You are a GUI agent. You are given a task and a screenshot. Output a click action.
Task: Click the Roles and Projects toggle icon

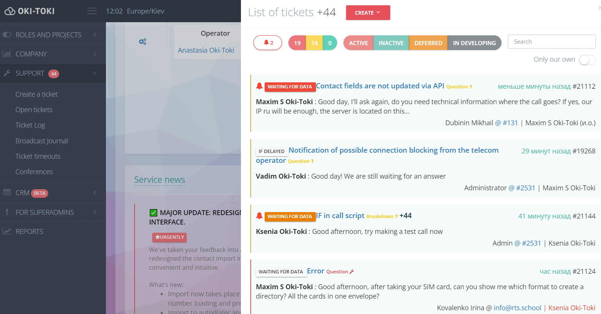[x=7, y=35]
